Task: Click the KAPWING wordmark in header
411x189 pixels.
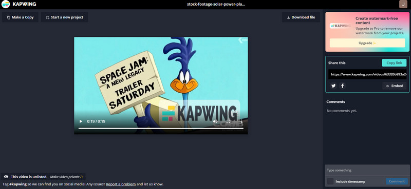Action: 24,4
